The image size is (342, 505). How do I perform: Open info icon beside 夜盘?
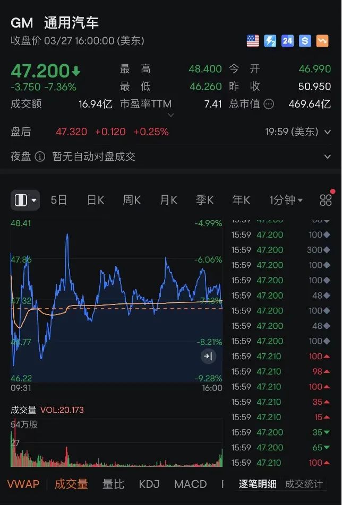[40, 156]
